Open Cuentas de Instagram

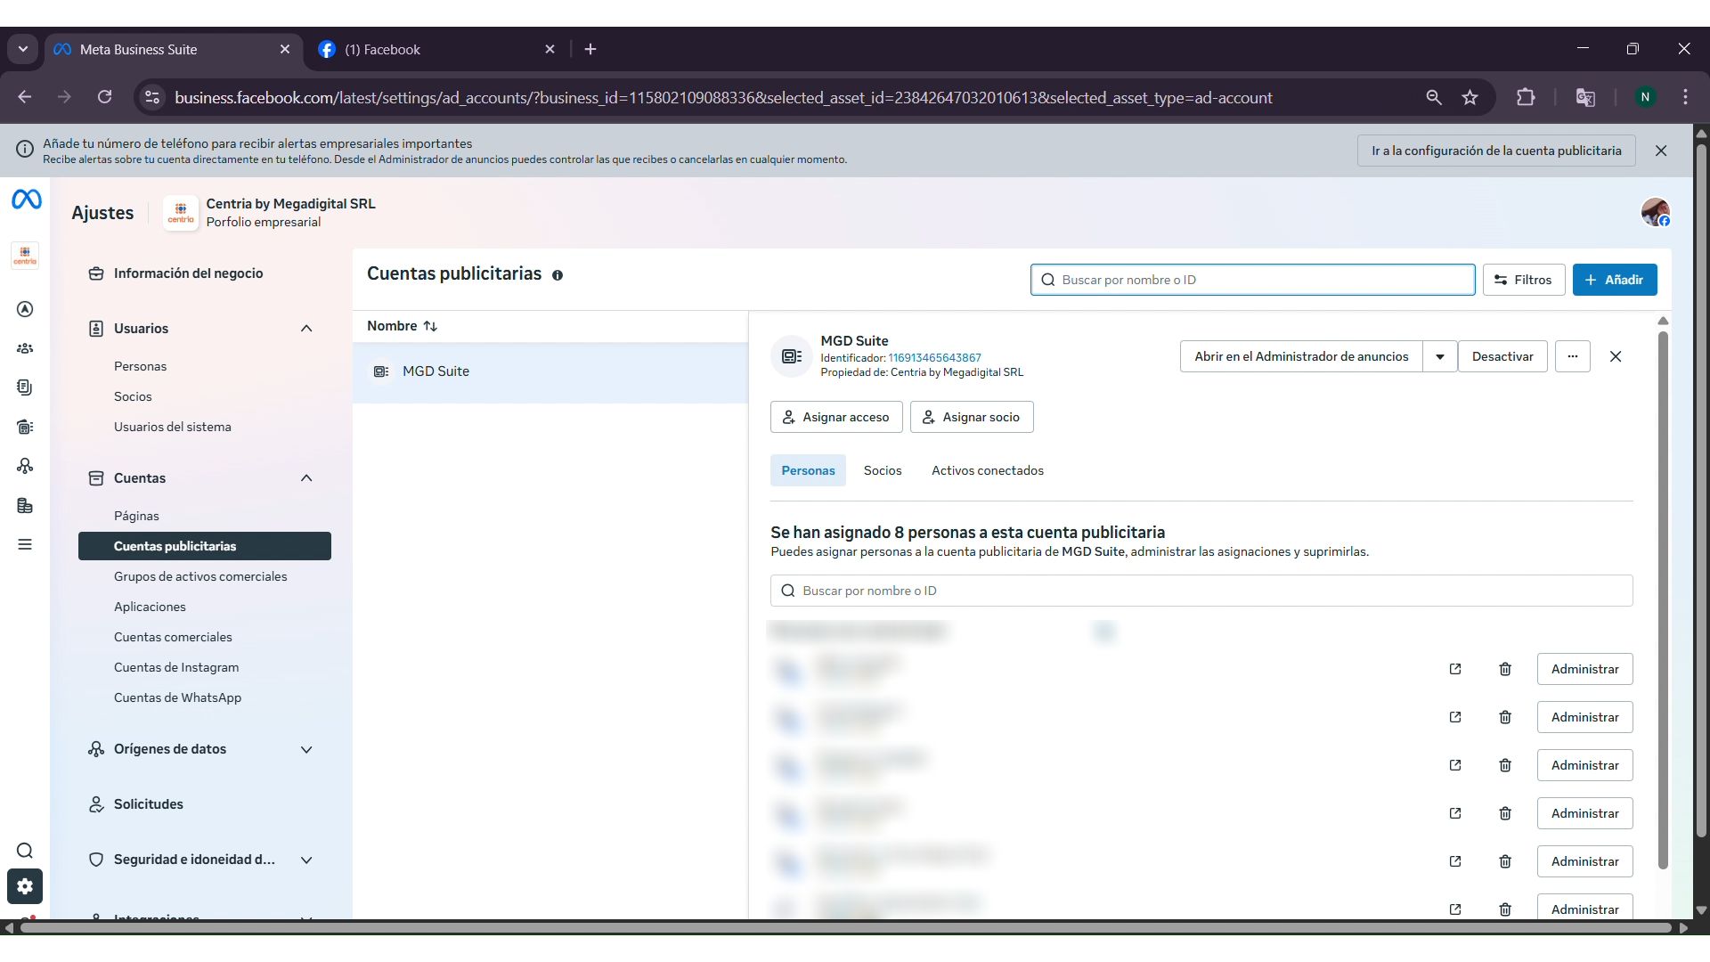point(176,667)
